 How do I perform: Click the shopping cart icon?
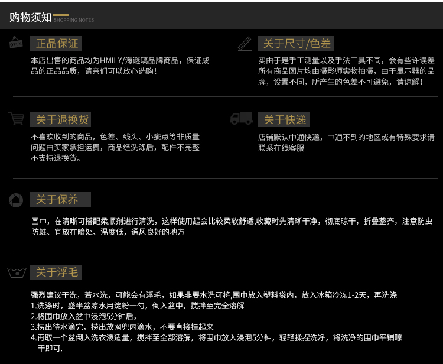(x=16, y=119)
